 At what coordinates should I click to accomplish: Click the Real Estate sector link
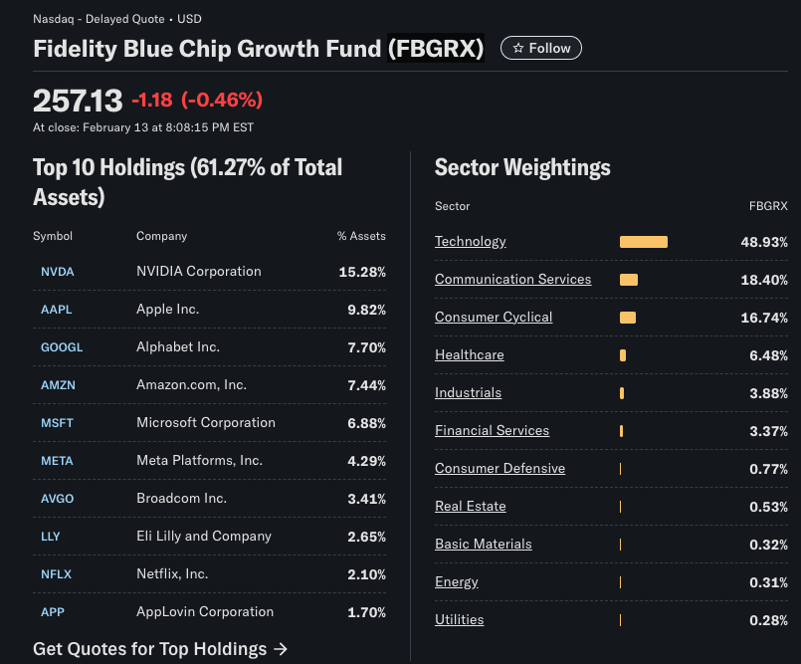point(470,507)
